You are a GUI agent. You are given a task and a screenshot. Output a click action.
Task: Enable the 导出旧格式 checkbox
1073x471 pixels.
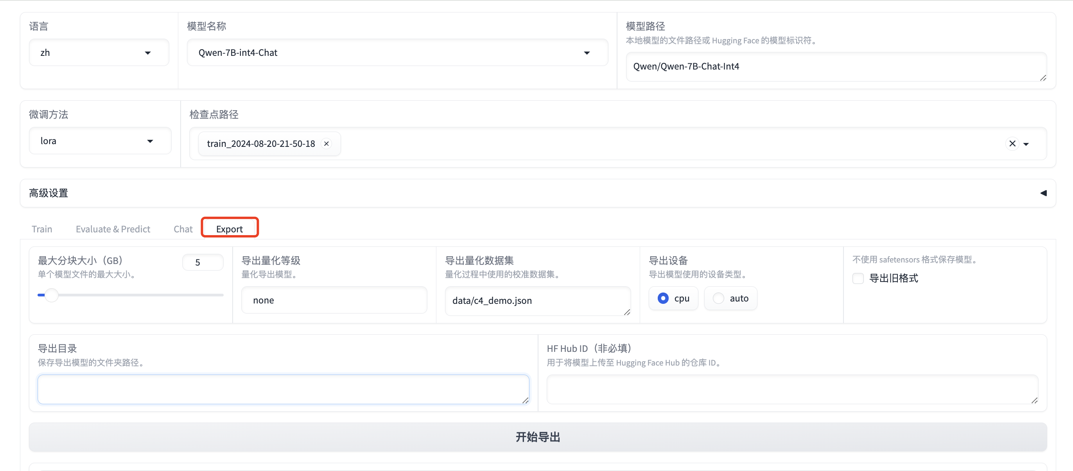pyautogui.click(x=858, y=278)
